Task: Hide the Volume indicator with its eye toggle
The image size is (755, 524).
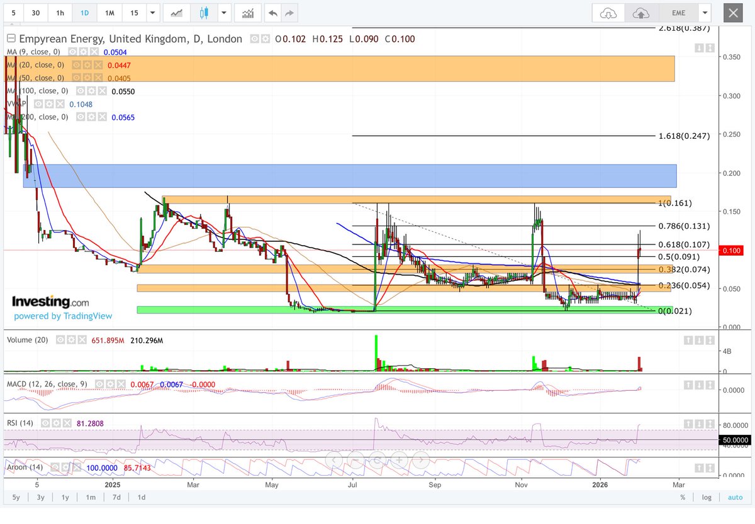Action: pyautogui.click(x=60, y=339)
